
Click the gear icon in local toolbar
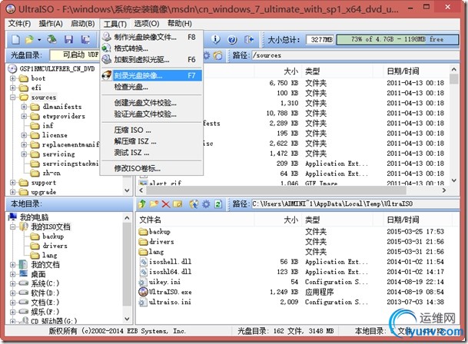(x=206, y=204)
